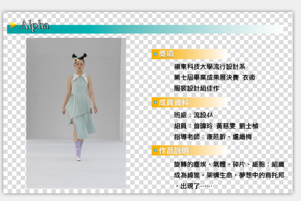Click the blue bullet icon next to 成員資料
This screenshot has height=201, width=301.
click(155, 102)
